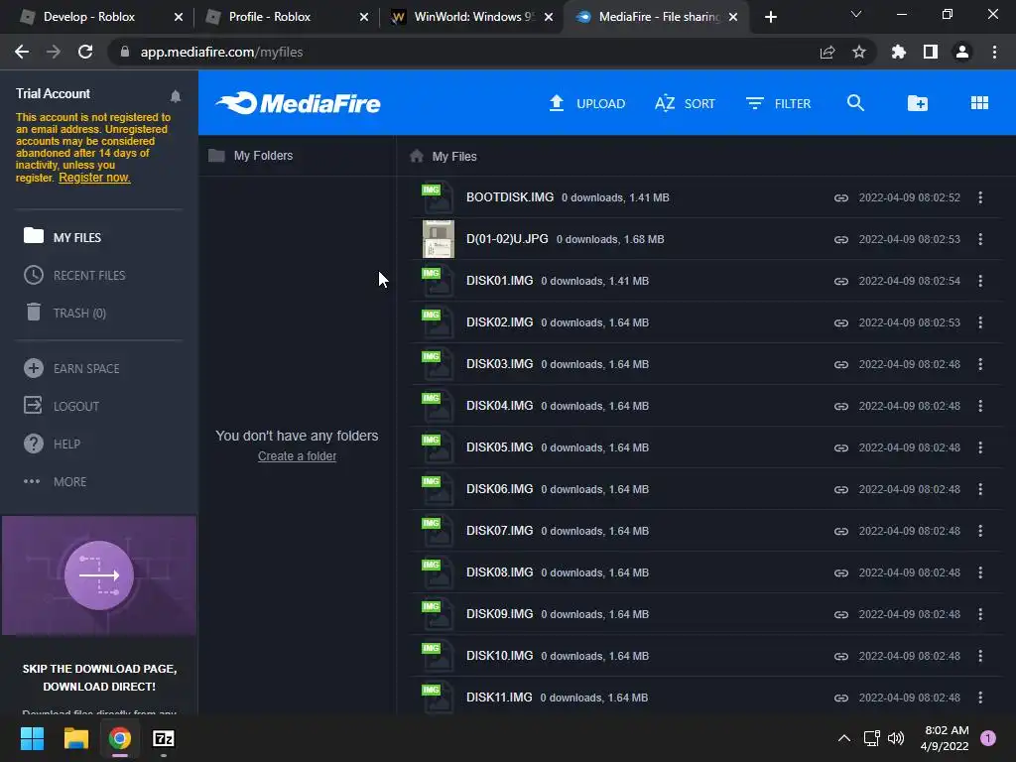Copy share link for DISK09.IMG
Image resolution: width=1016 pixels, height=762 pixels.
click(841, 614)
